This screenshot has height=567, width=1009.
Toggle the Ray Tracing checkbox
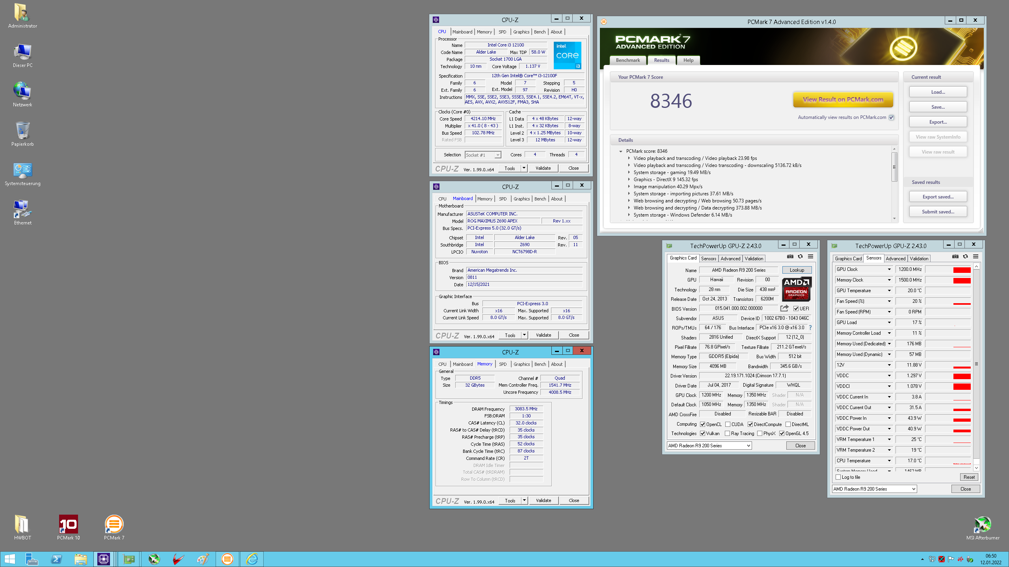[x=728, y=434]
